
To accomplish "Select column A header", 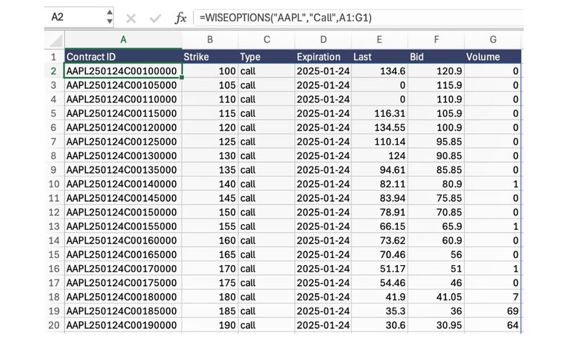I will point(123,39).
